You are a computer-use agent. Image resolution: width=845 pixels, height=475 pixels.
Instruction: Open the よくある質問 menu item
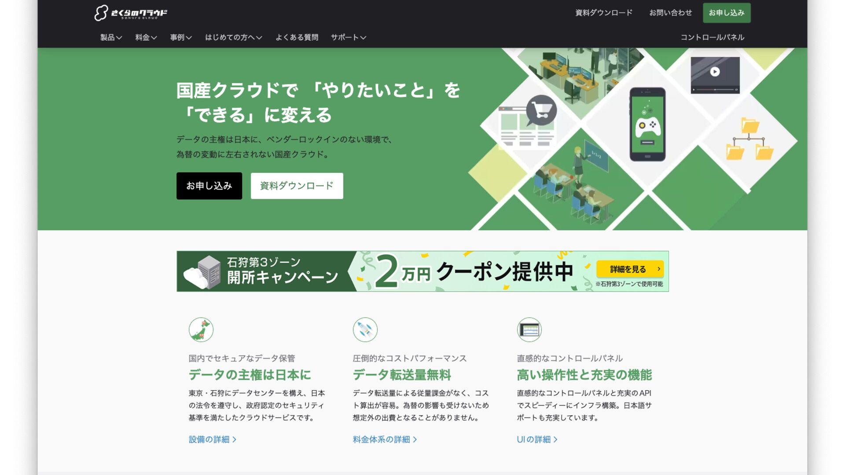point(297,37)
